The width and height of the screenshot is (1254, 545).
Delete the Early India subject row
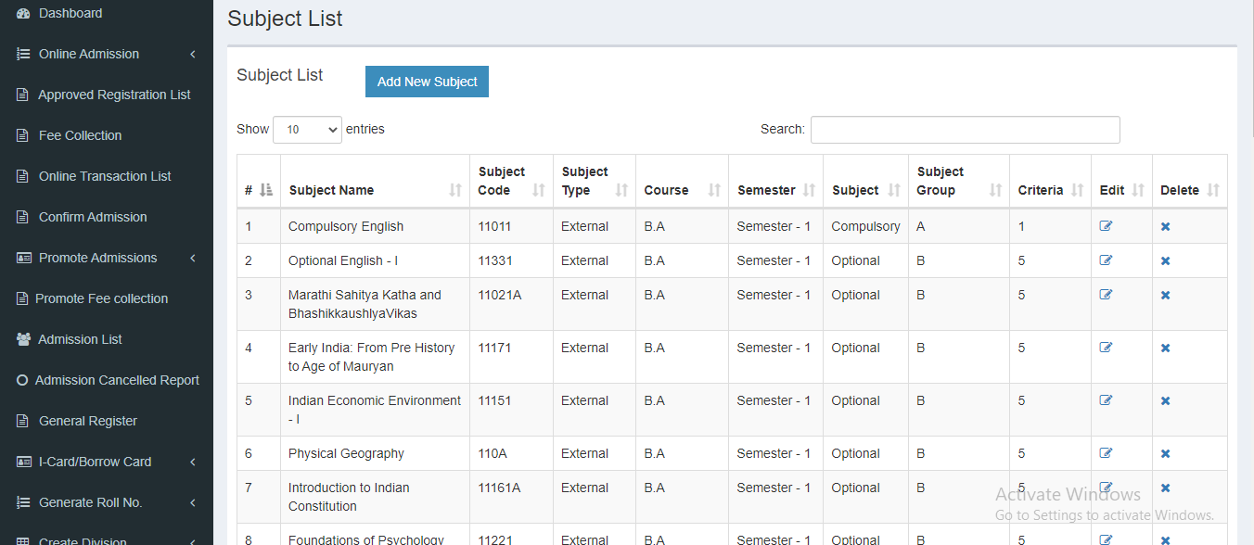(1165, 349)
